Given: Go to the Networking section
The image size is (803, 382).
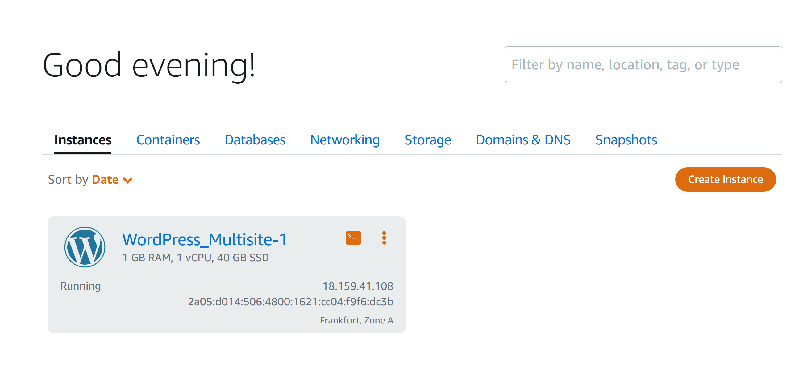Looking at the screenshot, I should 344,140.
